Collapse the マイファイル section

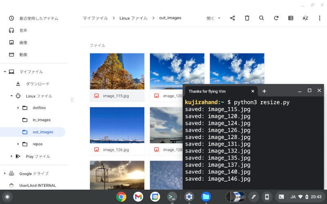point(5,72)
